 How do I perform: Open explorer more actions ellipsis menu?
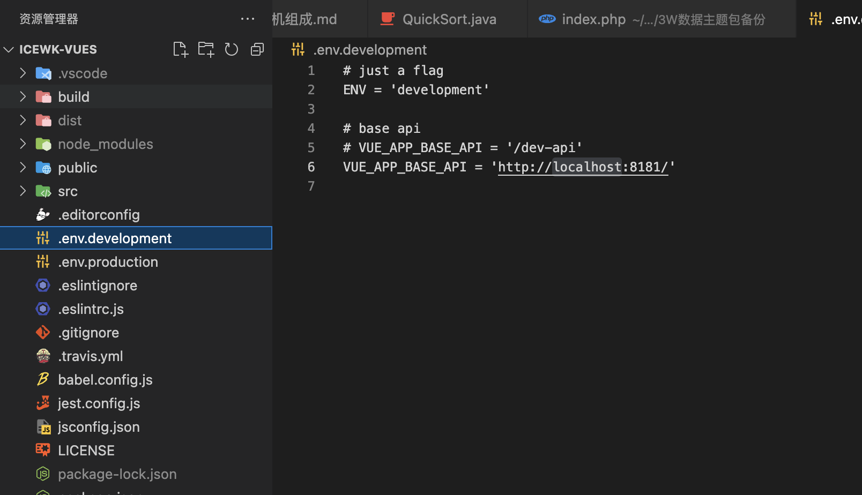coord(248,19)
